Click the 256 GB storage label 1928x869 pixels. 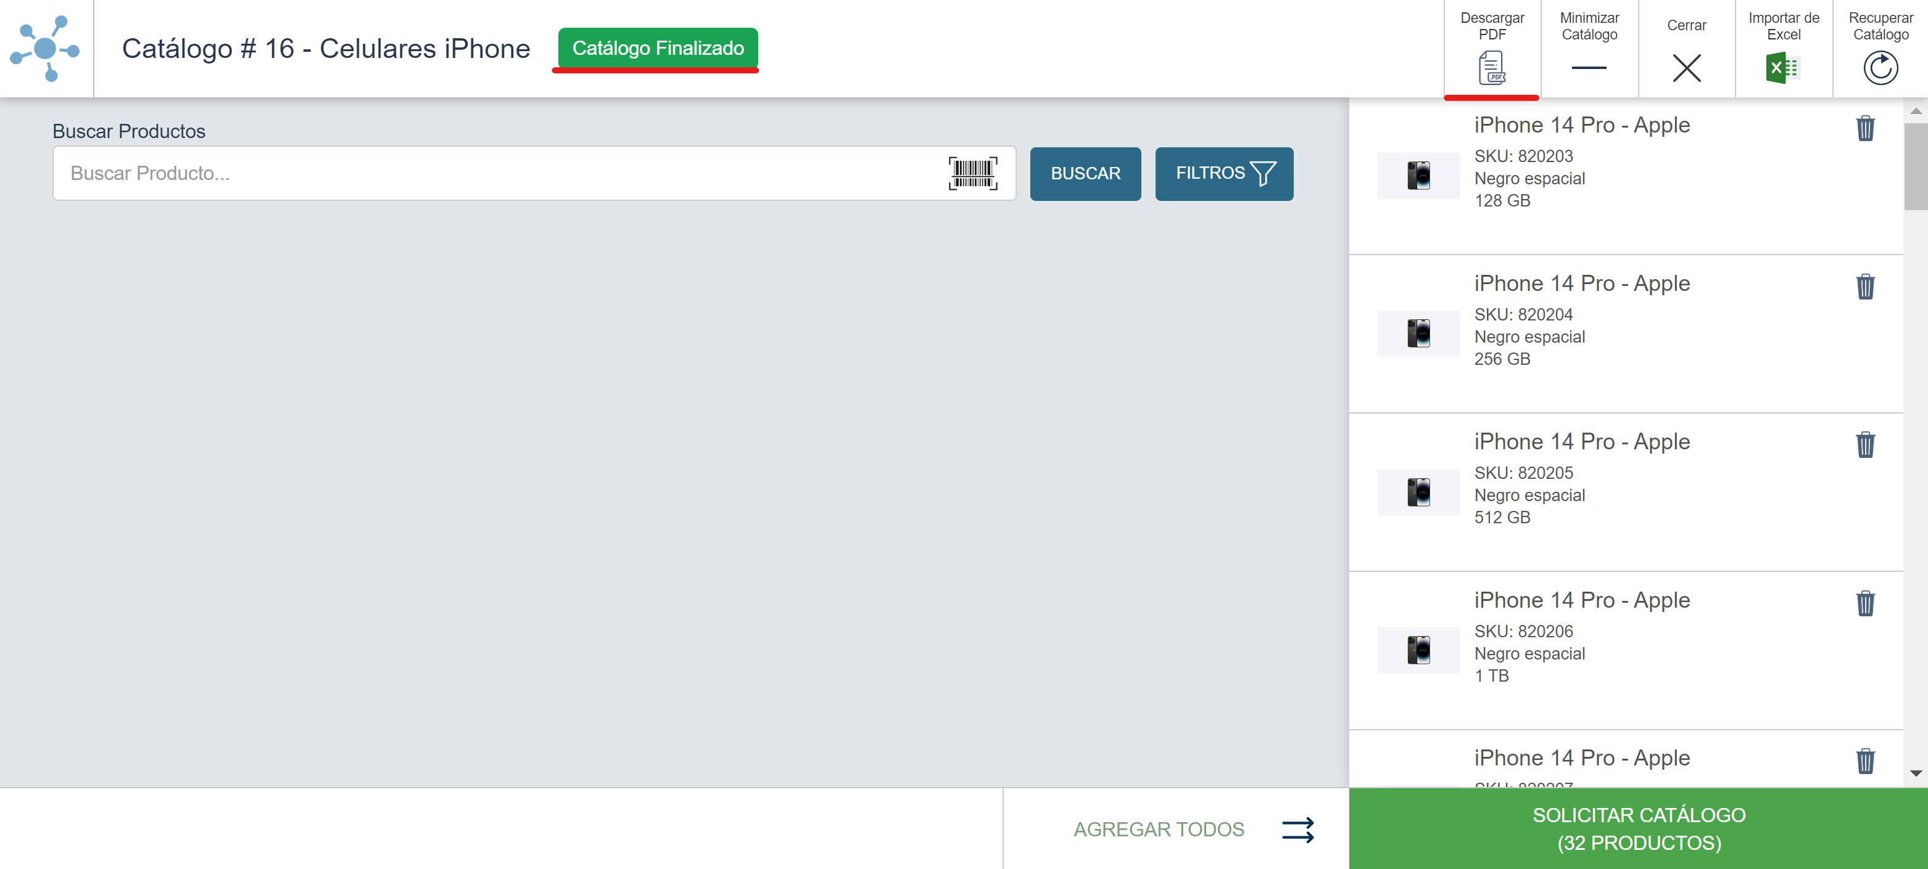pyautogui.click(x=1502, y=359)
